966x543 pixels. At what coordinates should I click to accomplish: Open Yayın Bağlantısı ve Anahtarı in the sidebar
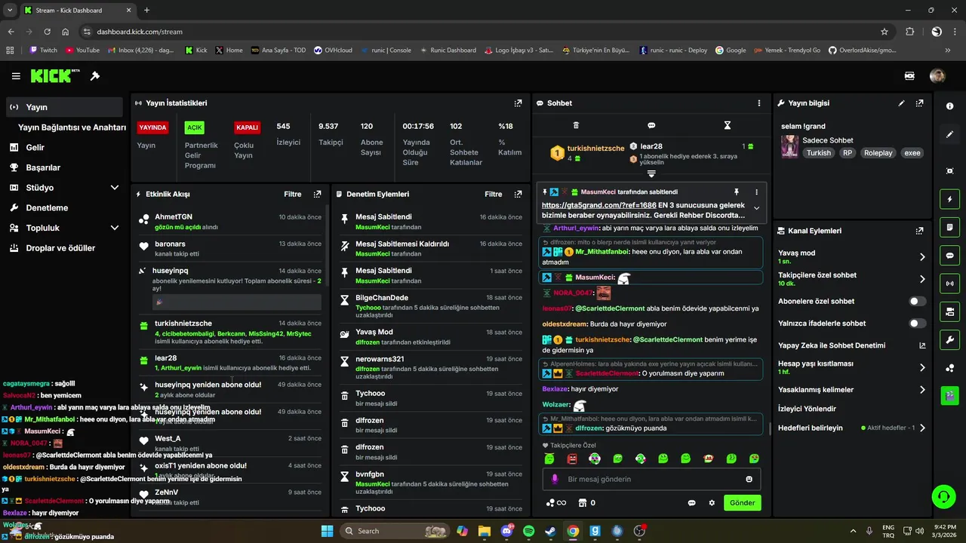(72, 127)
